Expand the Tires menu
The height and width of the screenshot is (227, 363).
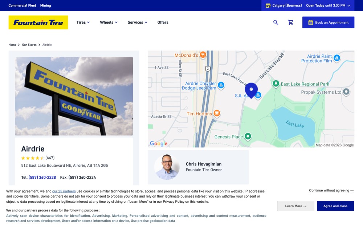click(83, 22)
